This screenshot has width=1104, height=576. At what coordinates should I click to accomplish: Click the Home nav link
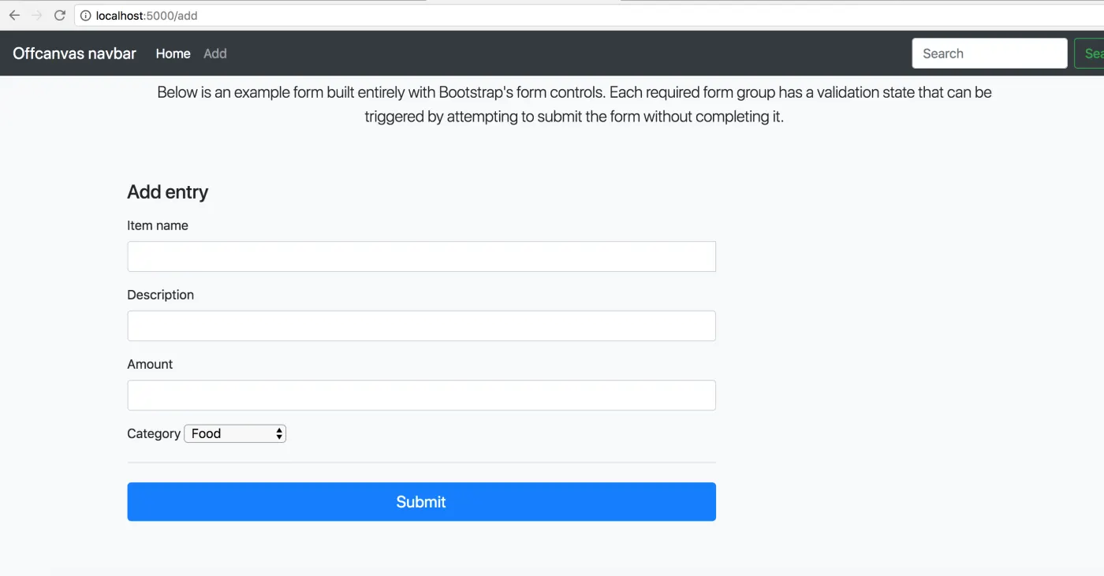point(173,54)
